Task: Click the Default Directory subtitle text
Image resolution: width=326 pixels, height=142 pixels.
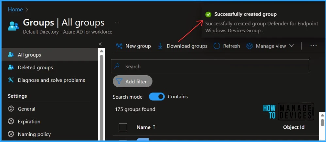Action: coord(68,32)
